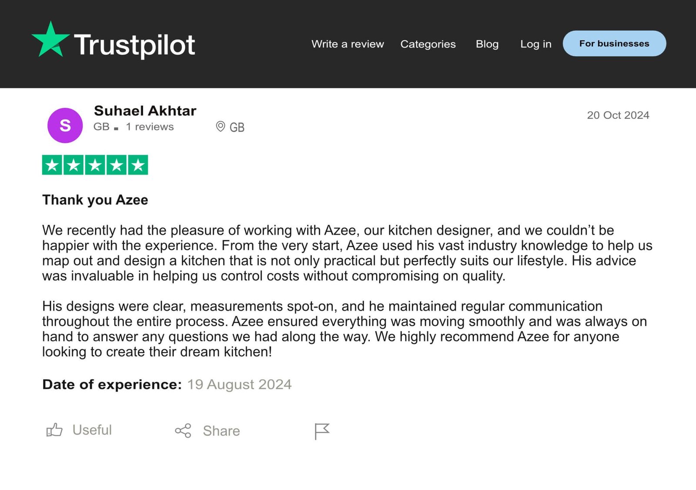Click the first star in the rating
This screenshot has height=490, width=696.
[52, 165]
